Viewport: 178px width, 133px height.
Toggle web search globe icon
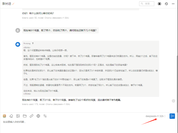(x=38, y=116)
